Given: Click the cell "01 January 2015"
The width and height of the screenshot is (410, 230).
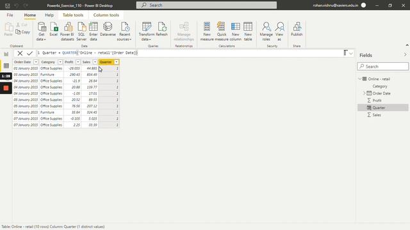Looking at the screenshot, I should (26, 68).
